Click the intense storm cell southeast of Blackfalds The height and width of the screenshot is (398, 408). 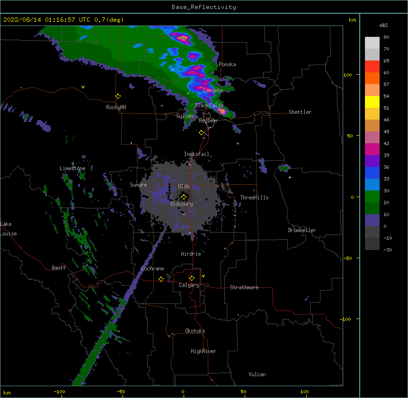tap(222, 111)
